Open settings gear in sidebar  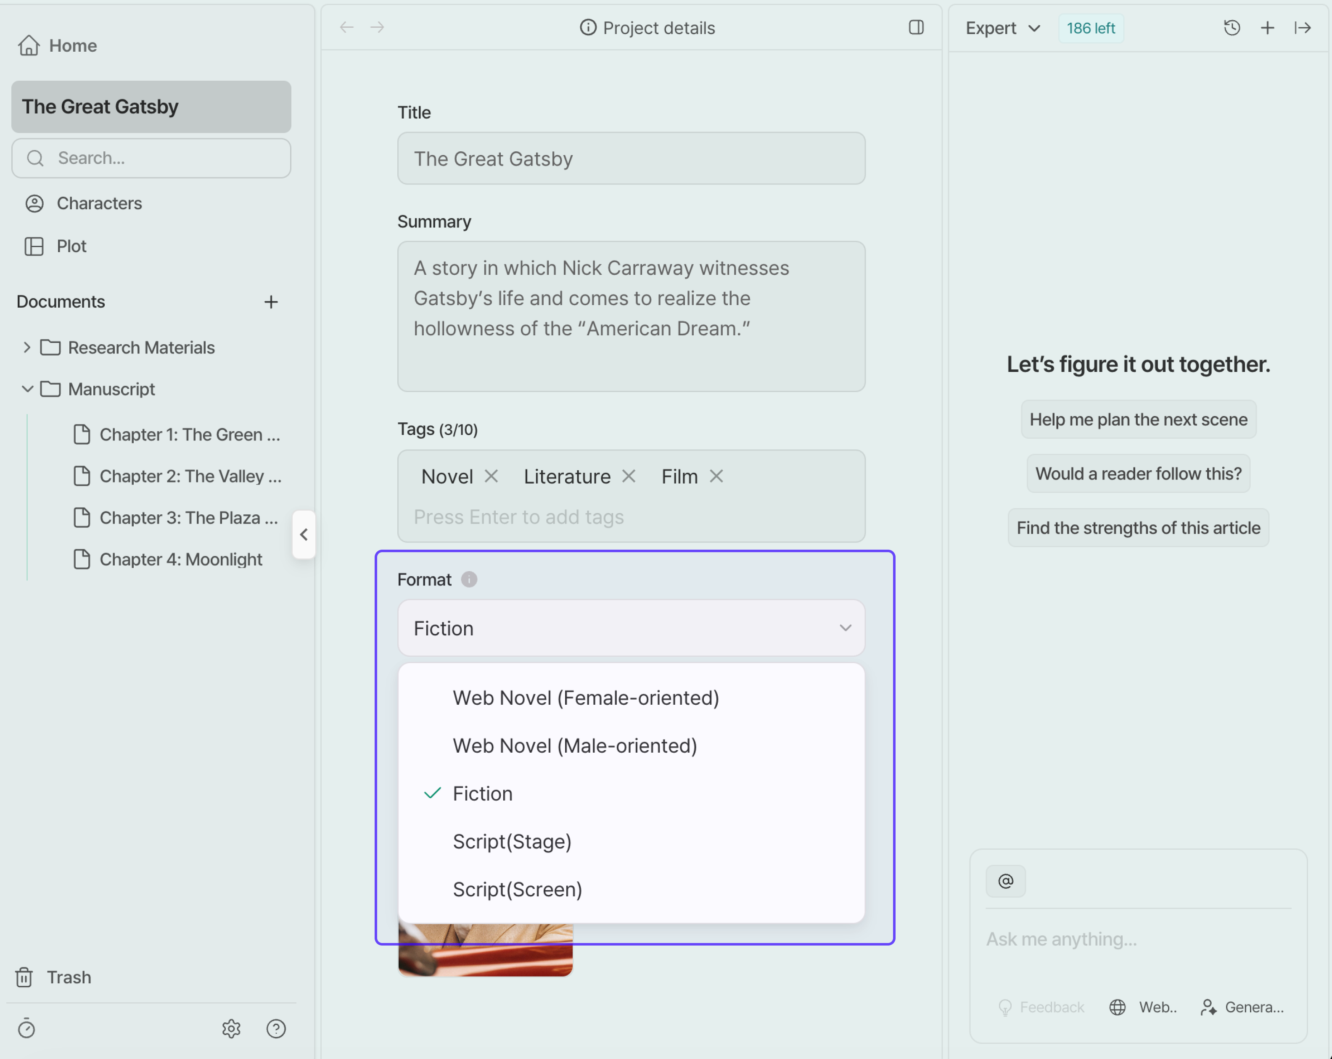[x=231, y=1028]
